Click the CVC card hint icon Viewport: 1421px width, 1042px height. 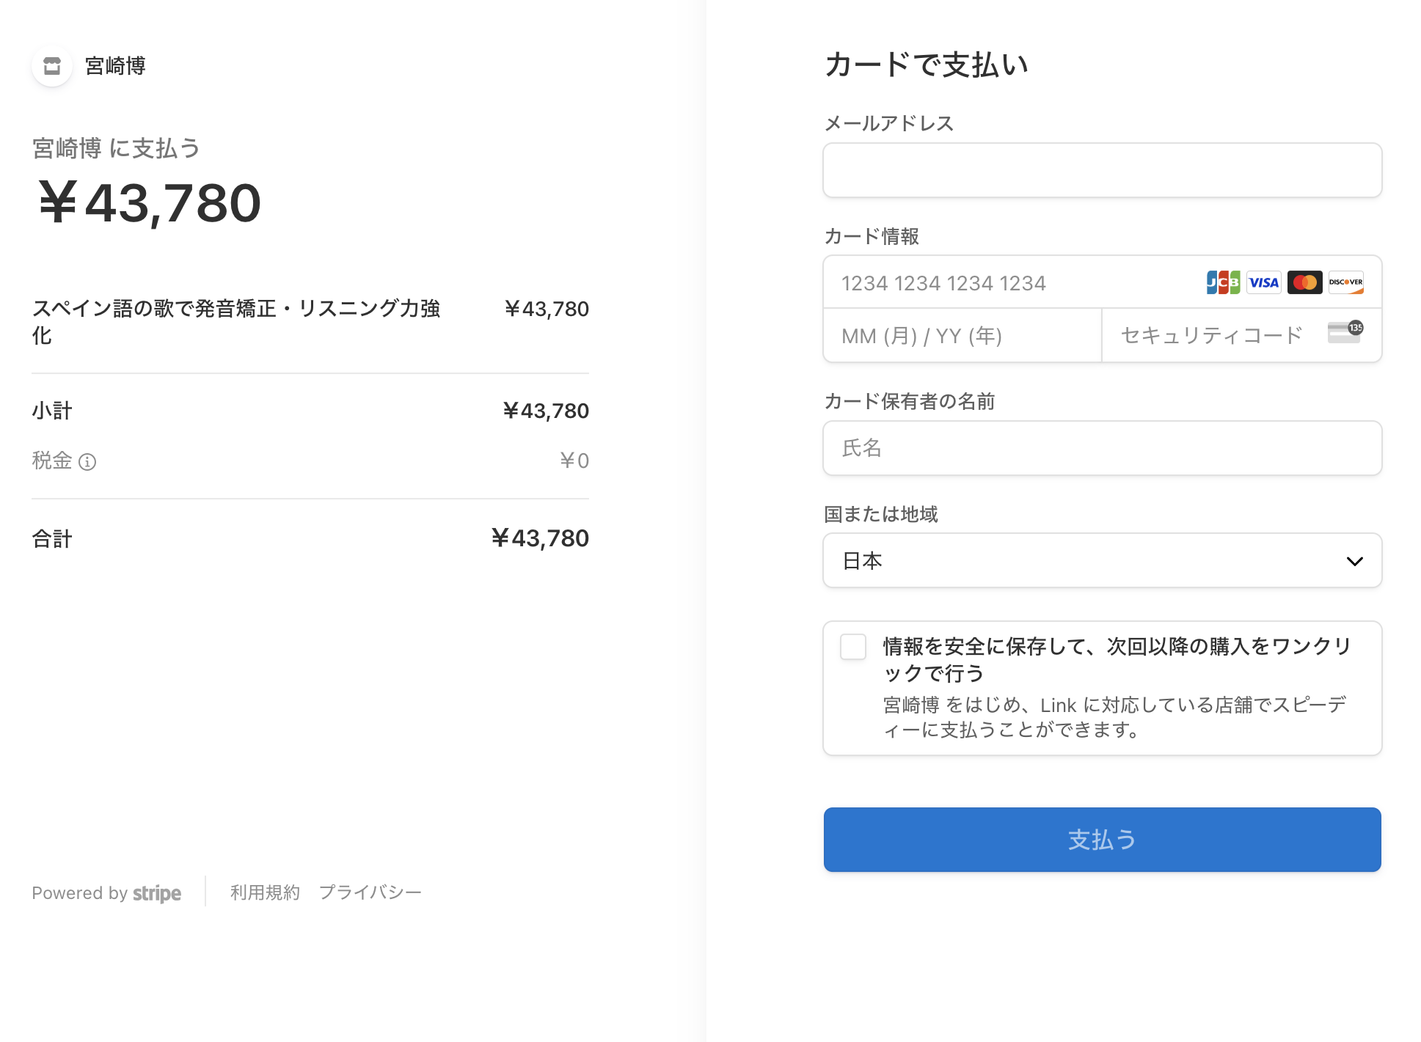pos(1345,331)
